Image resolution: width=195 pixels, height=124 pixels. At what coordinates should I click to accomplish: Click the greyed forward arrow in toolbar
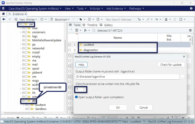pos(9,19)
